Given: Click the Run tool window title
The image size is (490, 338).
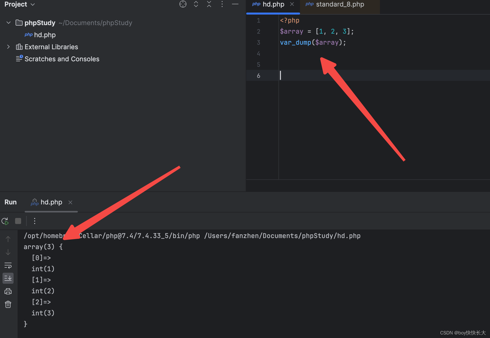Looking at the screenshot, I should point(11,202).
